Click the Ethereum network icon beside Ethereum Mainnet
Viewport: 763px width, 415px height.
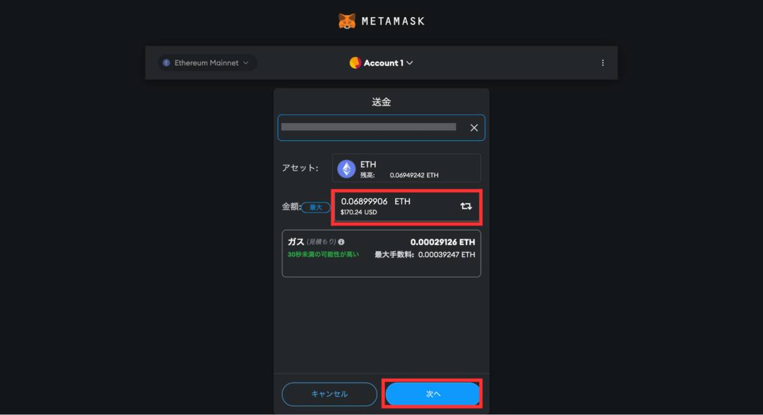[x=167, y=62]
